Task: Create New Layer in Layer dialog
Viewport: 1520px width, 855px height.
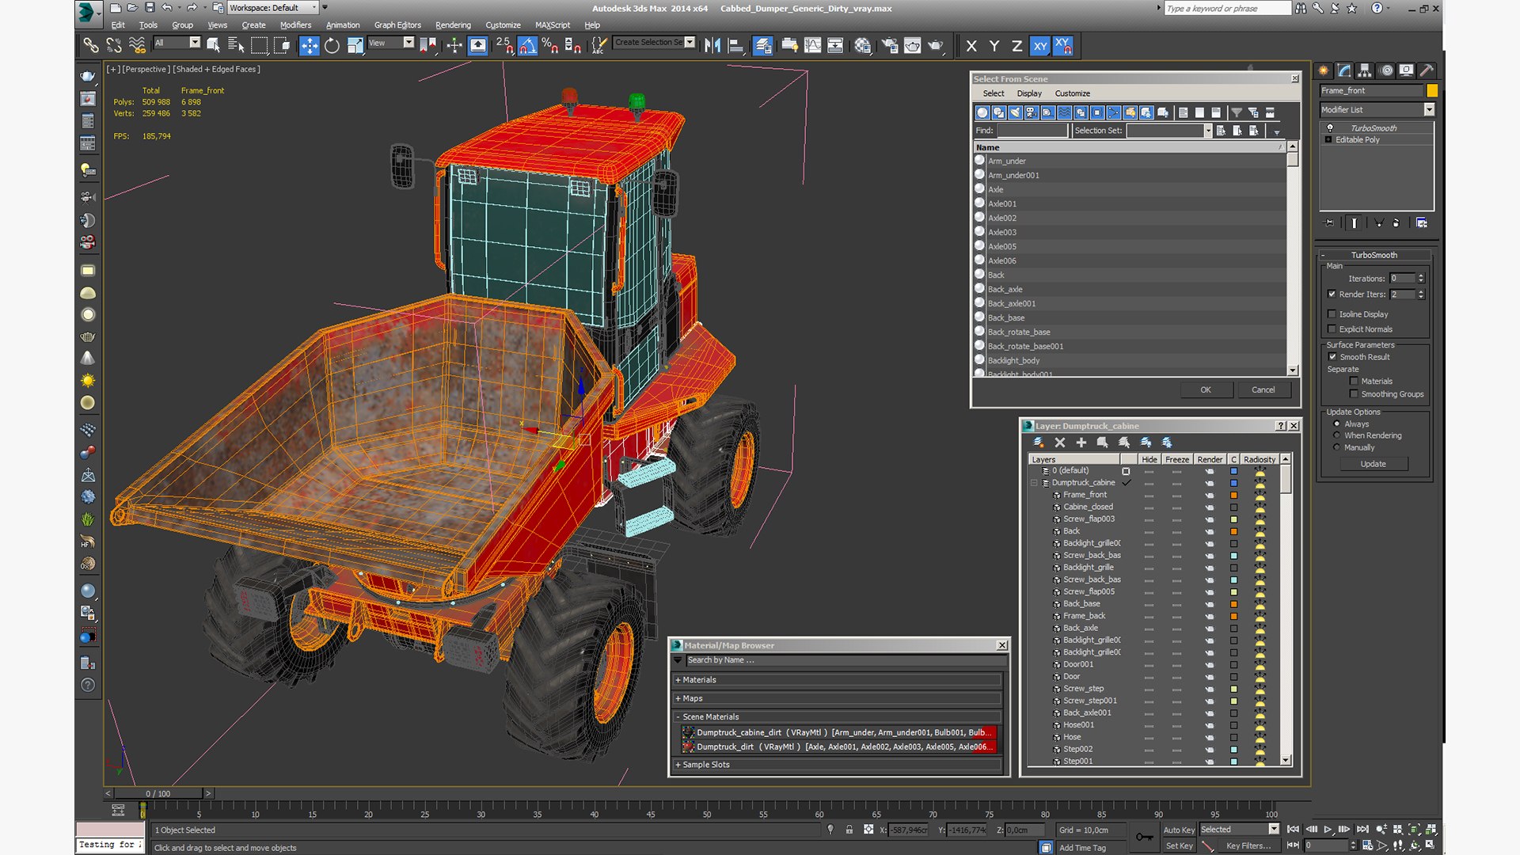Action: point(1039,443)
